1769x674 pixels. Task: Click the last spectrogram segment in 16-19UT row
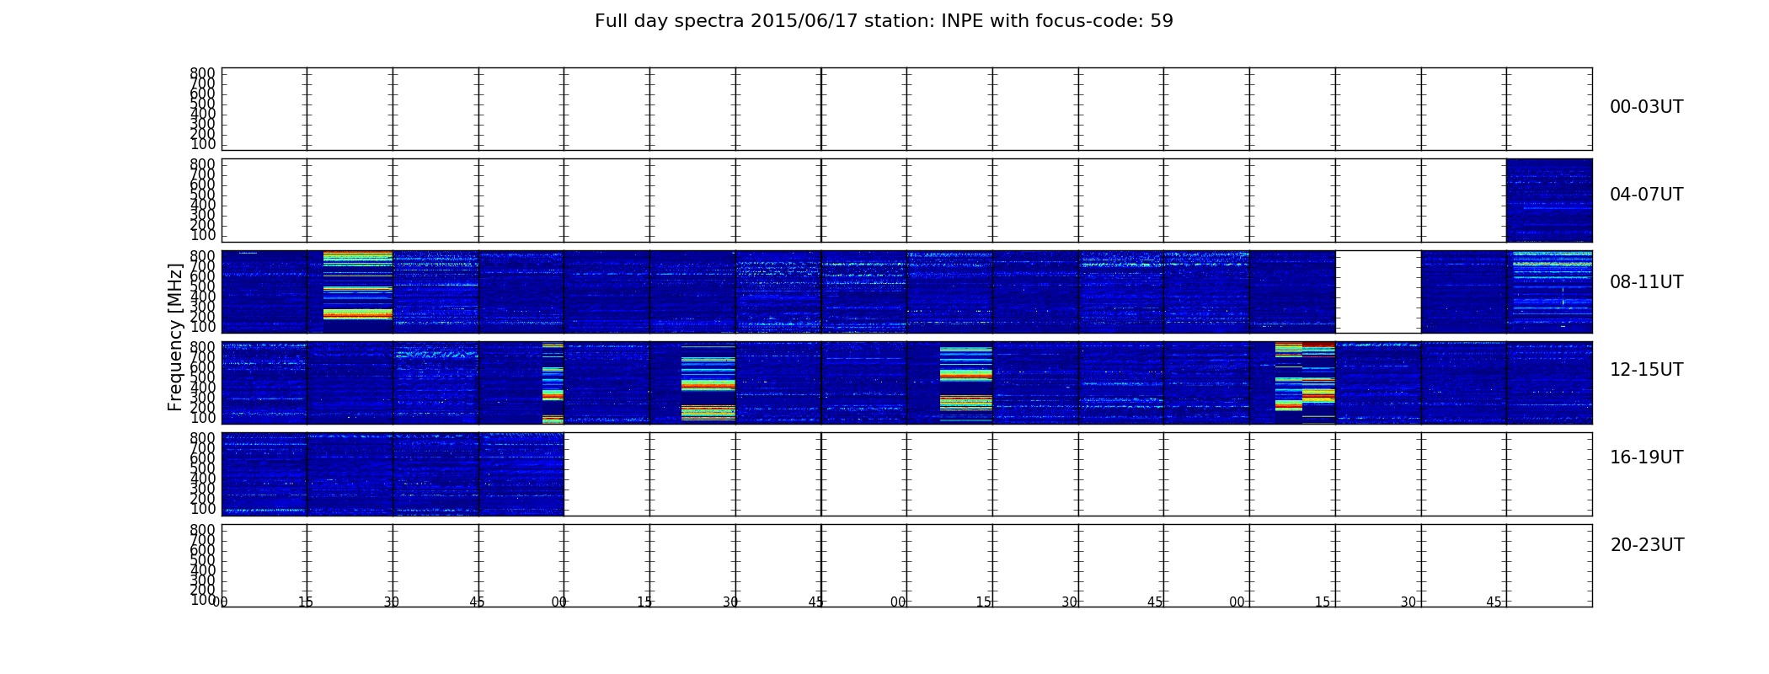(x=521, y=474)
